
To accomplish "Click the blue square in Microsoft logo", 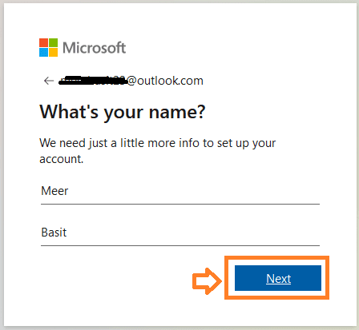I will 43,52.
